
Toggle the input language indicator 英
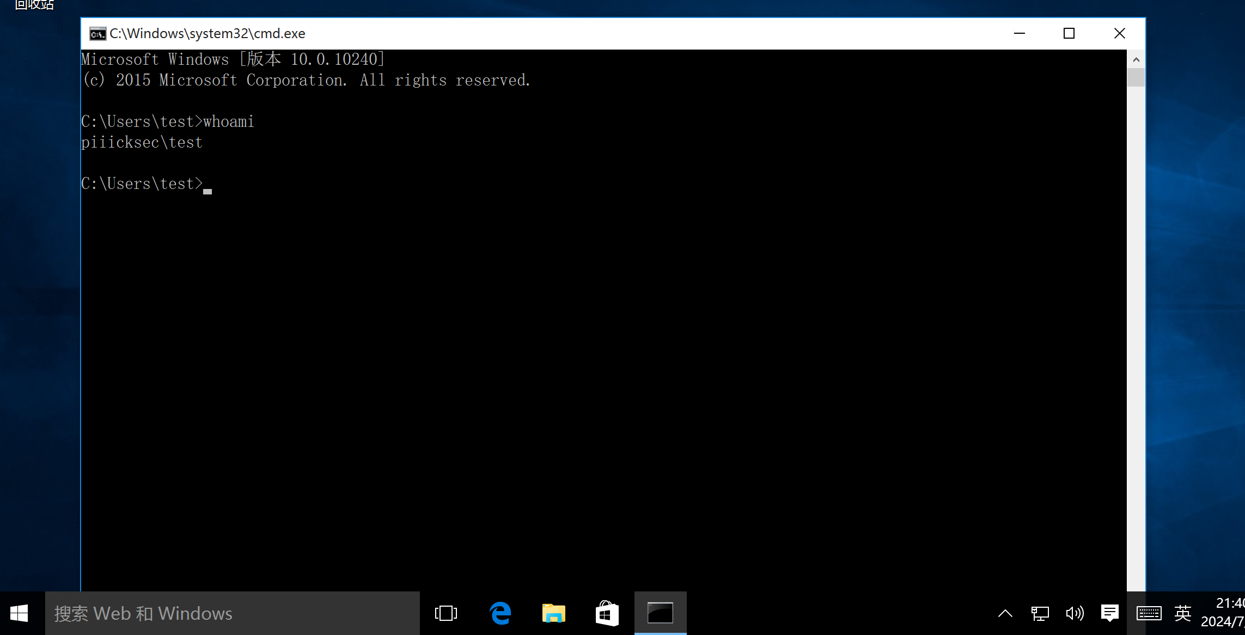pyautogui.click(x=1182, y=614)
